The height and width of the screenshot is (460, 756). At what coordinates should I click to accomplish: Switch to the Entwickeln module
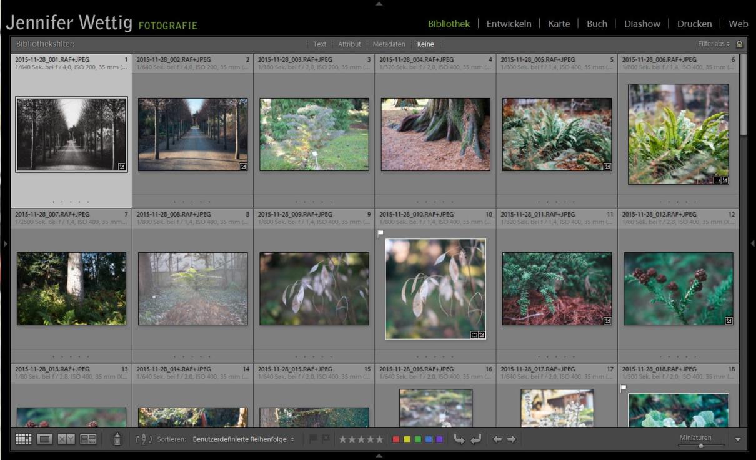[509, 24]
